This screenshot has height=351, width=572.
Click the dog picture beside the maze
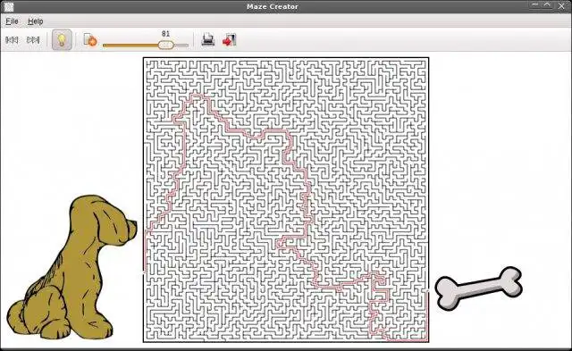click(71, 267)
